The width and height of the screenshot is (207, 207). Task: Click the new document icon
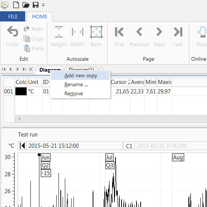[16, 5]
